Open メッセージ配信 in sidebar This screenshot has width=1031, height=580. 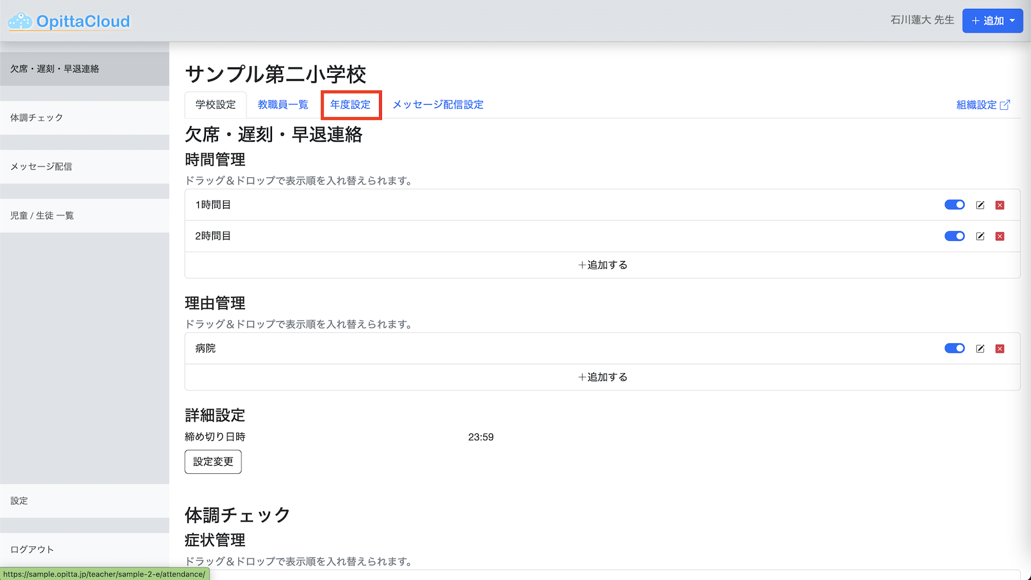84,166
